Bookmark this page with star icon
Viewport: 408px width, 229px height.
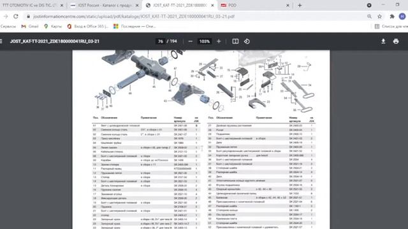tap(380, 17)
